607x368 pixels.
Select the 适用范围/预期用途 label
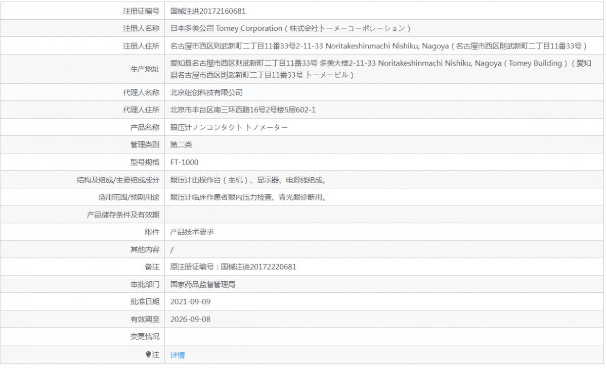coord(128,197)
